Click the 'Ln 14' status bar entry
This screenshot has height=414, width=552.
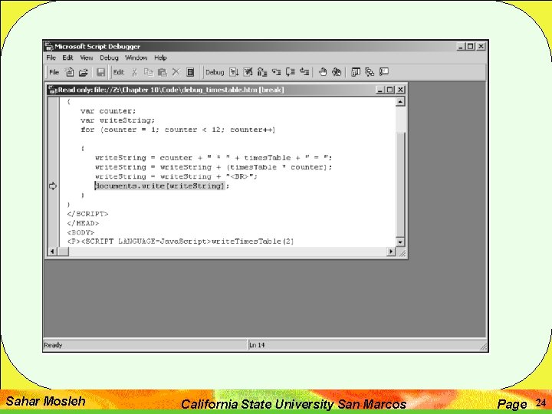click(x=257, y=345)
